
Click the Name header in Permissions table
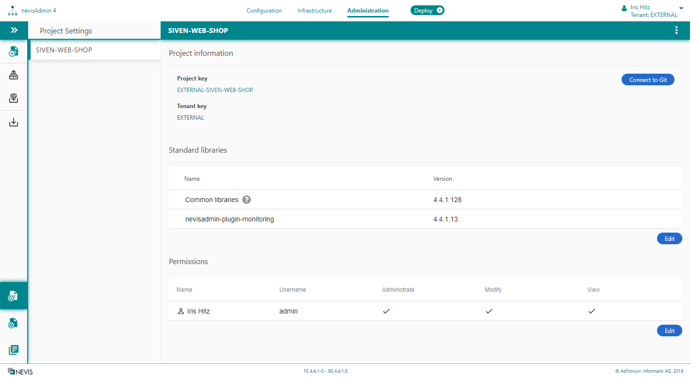(x=184, y=290)
